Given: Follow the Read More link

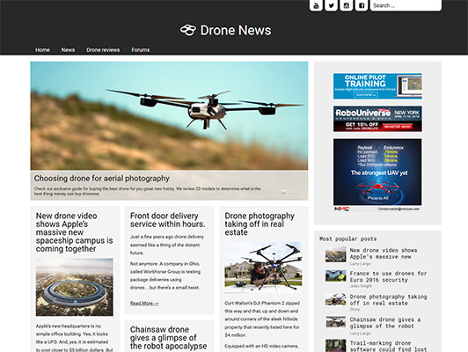Looking at the screenshot, I should click(144, 303).
